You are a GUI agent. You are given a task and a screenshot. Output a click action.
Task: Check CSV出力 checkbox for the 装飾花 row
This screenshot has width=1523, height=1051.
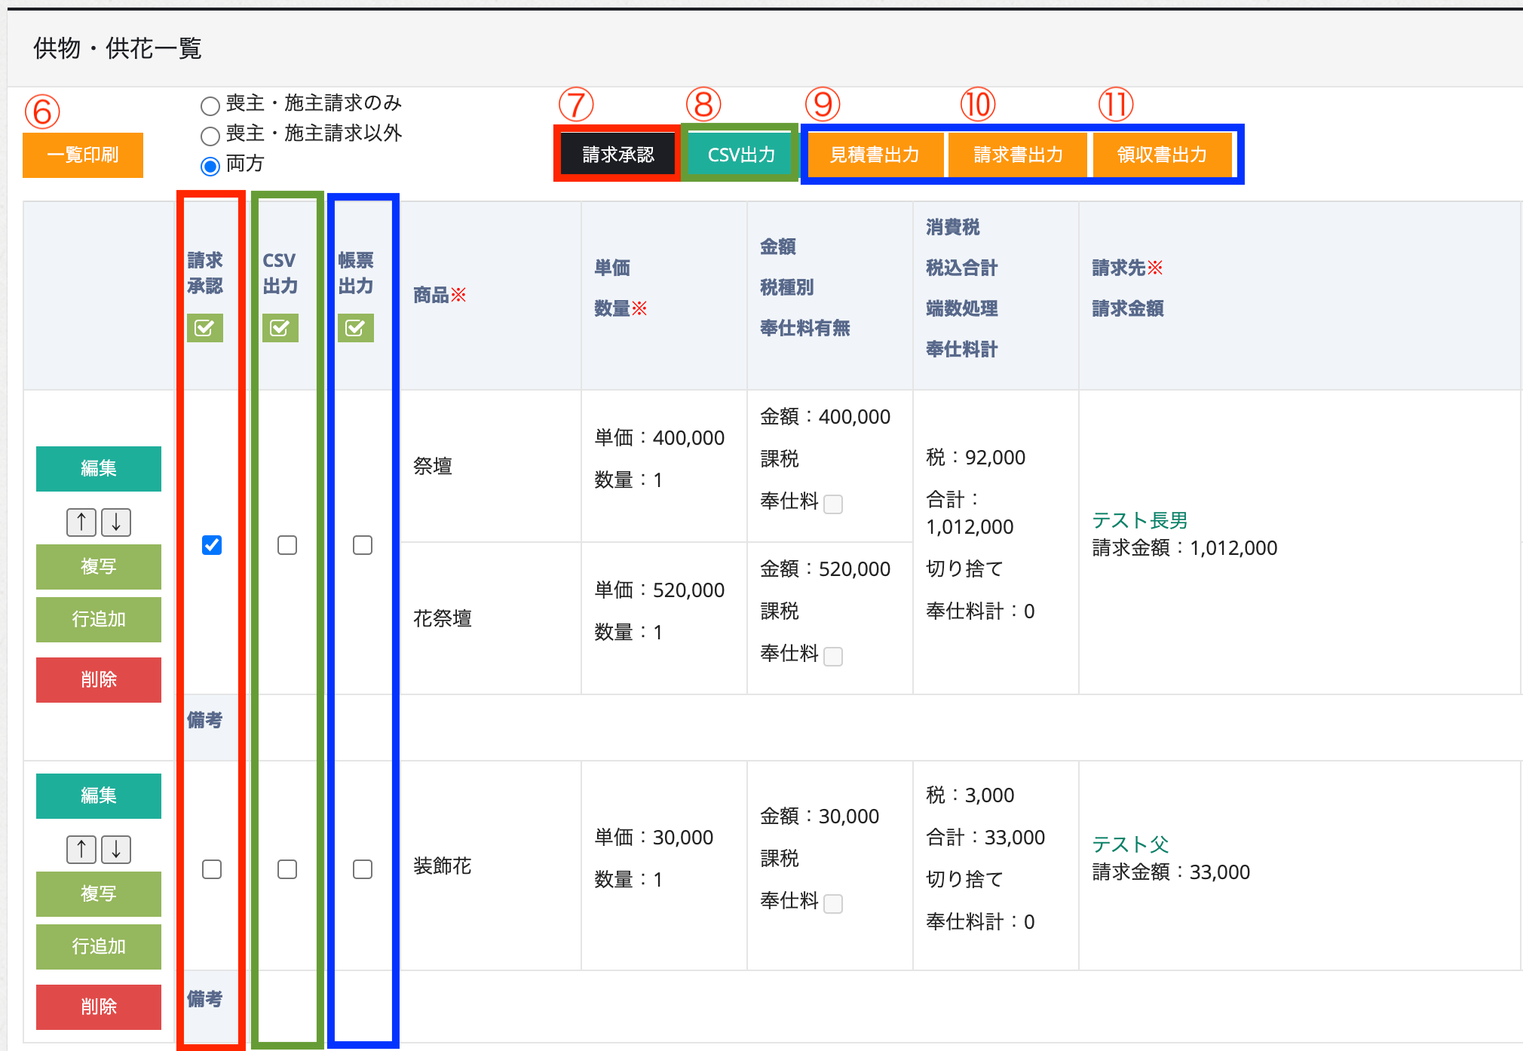coord(287,869)
